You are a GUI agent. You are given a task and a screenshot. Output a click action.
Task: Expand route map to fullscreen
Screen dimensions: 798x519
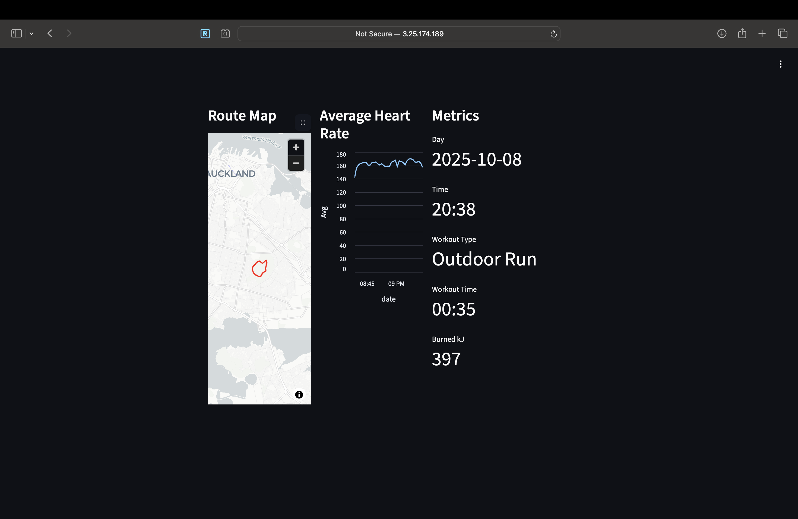point(303,123)
